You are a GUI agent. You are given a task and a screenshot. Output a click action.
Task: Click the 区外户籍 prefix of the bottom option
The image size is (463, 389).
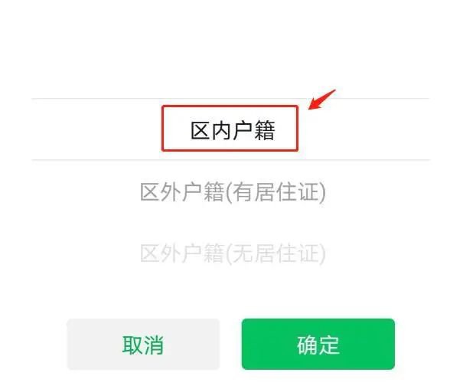click(182, 253)
